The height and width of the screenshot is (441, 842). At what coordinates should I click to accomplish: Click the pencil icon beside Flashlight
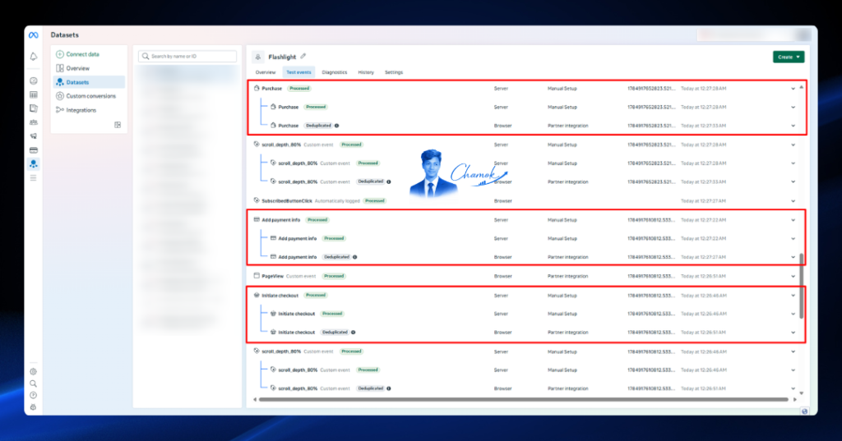pos(303,56)
